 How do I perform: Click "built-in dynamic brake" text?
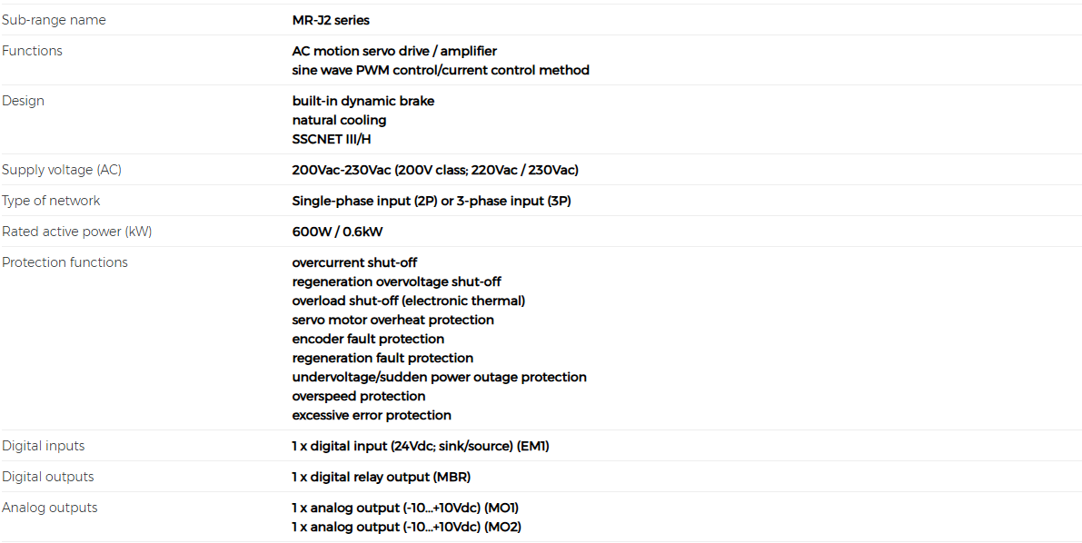tap(363, 101)
